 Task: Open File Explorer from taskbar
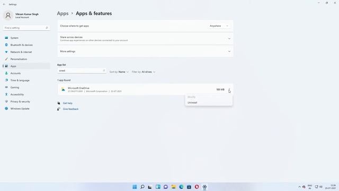click(173, 187)
